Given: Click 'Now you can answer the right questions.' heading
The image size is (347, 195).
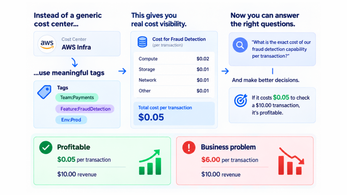Looking at the screenshot, I should (265, 19).
